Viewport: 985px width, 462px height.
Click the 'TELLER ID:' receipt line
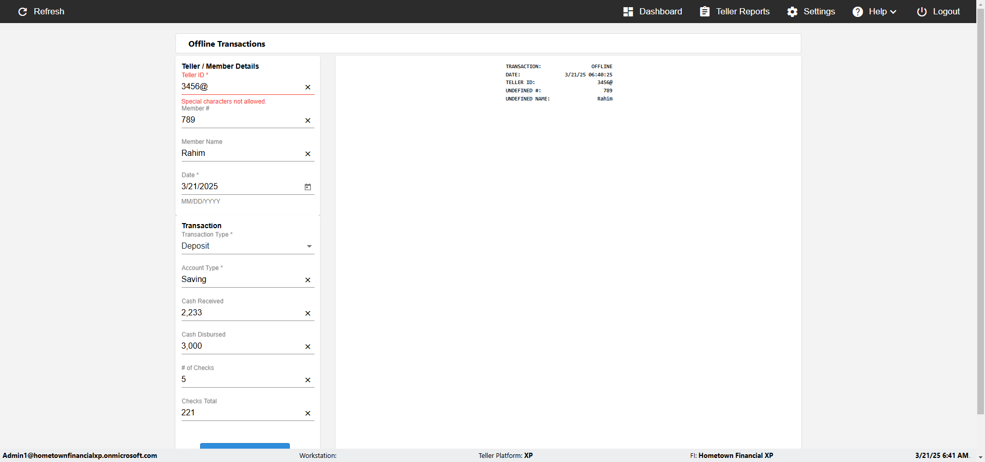pos(520,83)
